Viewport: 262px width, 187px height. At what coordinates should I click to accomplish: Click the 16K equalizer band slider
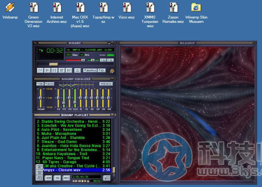tap(108, 98)
